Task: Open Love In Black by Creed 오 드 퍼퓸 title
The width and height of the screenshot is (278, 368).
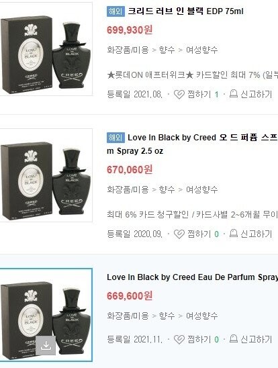Action: [192, 144]
